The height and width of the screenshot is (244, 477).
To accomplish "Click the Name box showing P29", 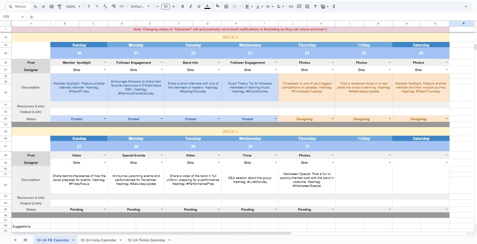I will point(13,17).
